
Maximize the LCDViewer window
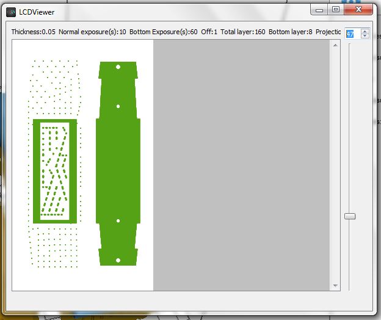coord(335,10)
